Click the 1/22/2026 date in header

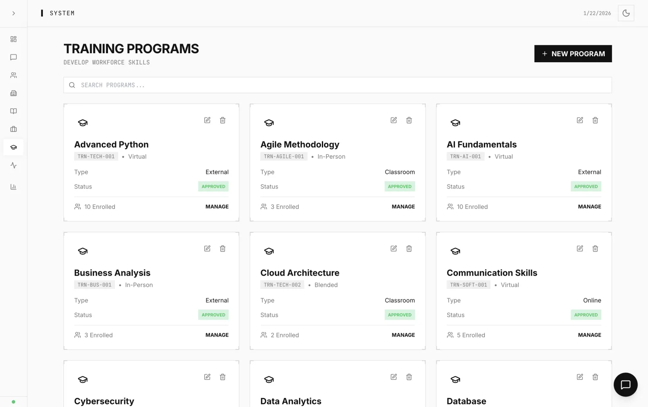[597, 13]
